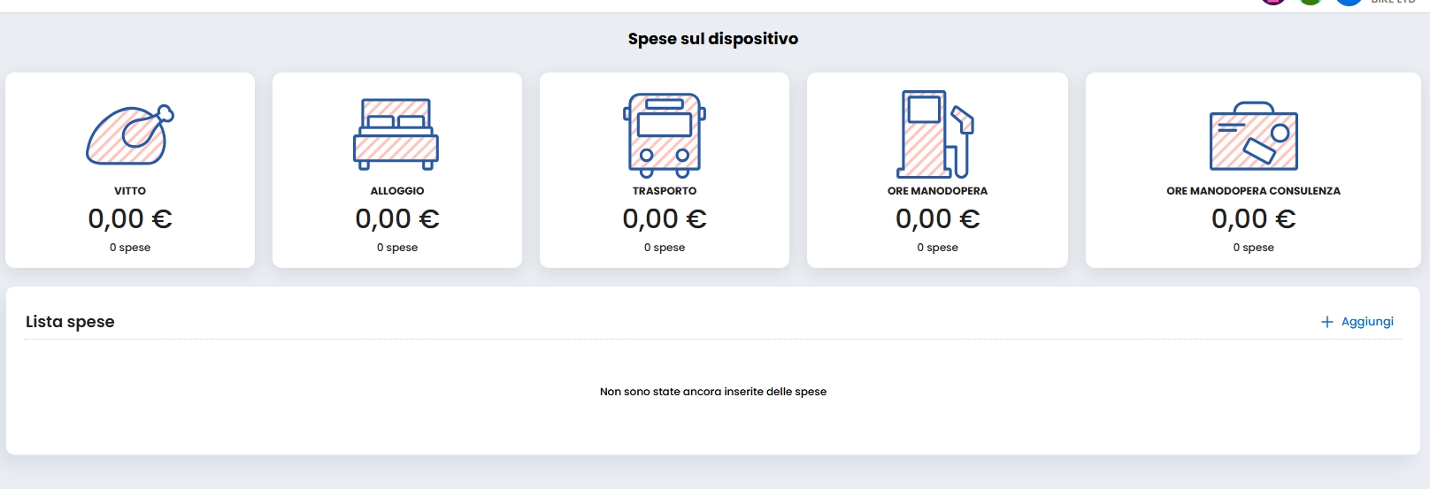1430x489 pixels.
Task: Click '0 spese' under Ore Manodopera Consulenza
Action: pyautogui.click(x=1253, y=248)
